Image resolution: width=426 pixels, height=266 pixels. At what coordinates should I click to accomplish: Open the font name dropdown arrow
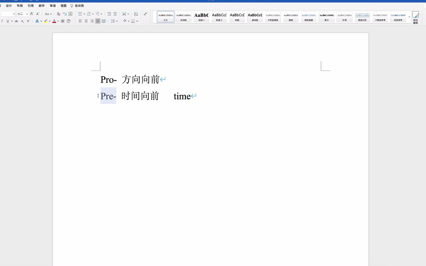14,14
